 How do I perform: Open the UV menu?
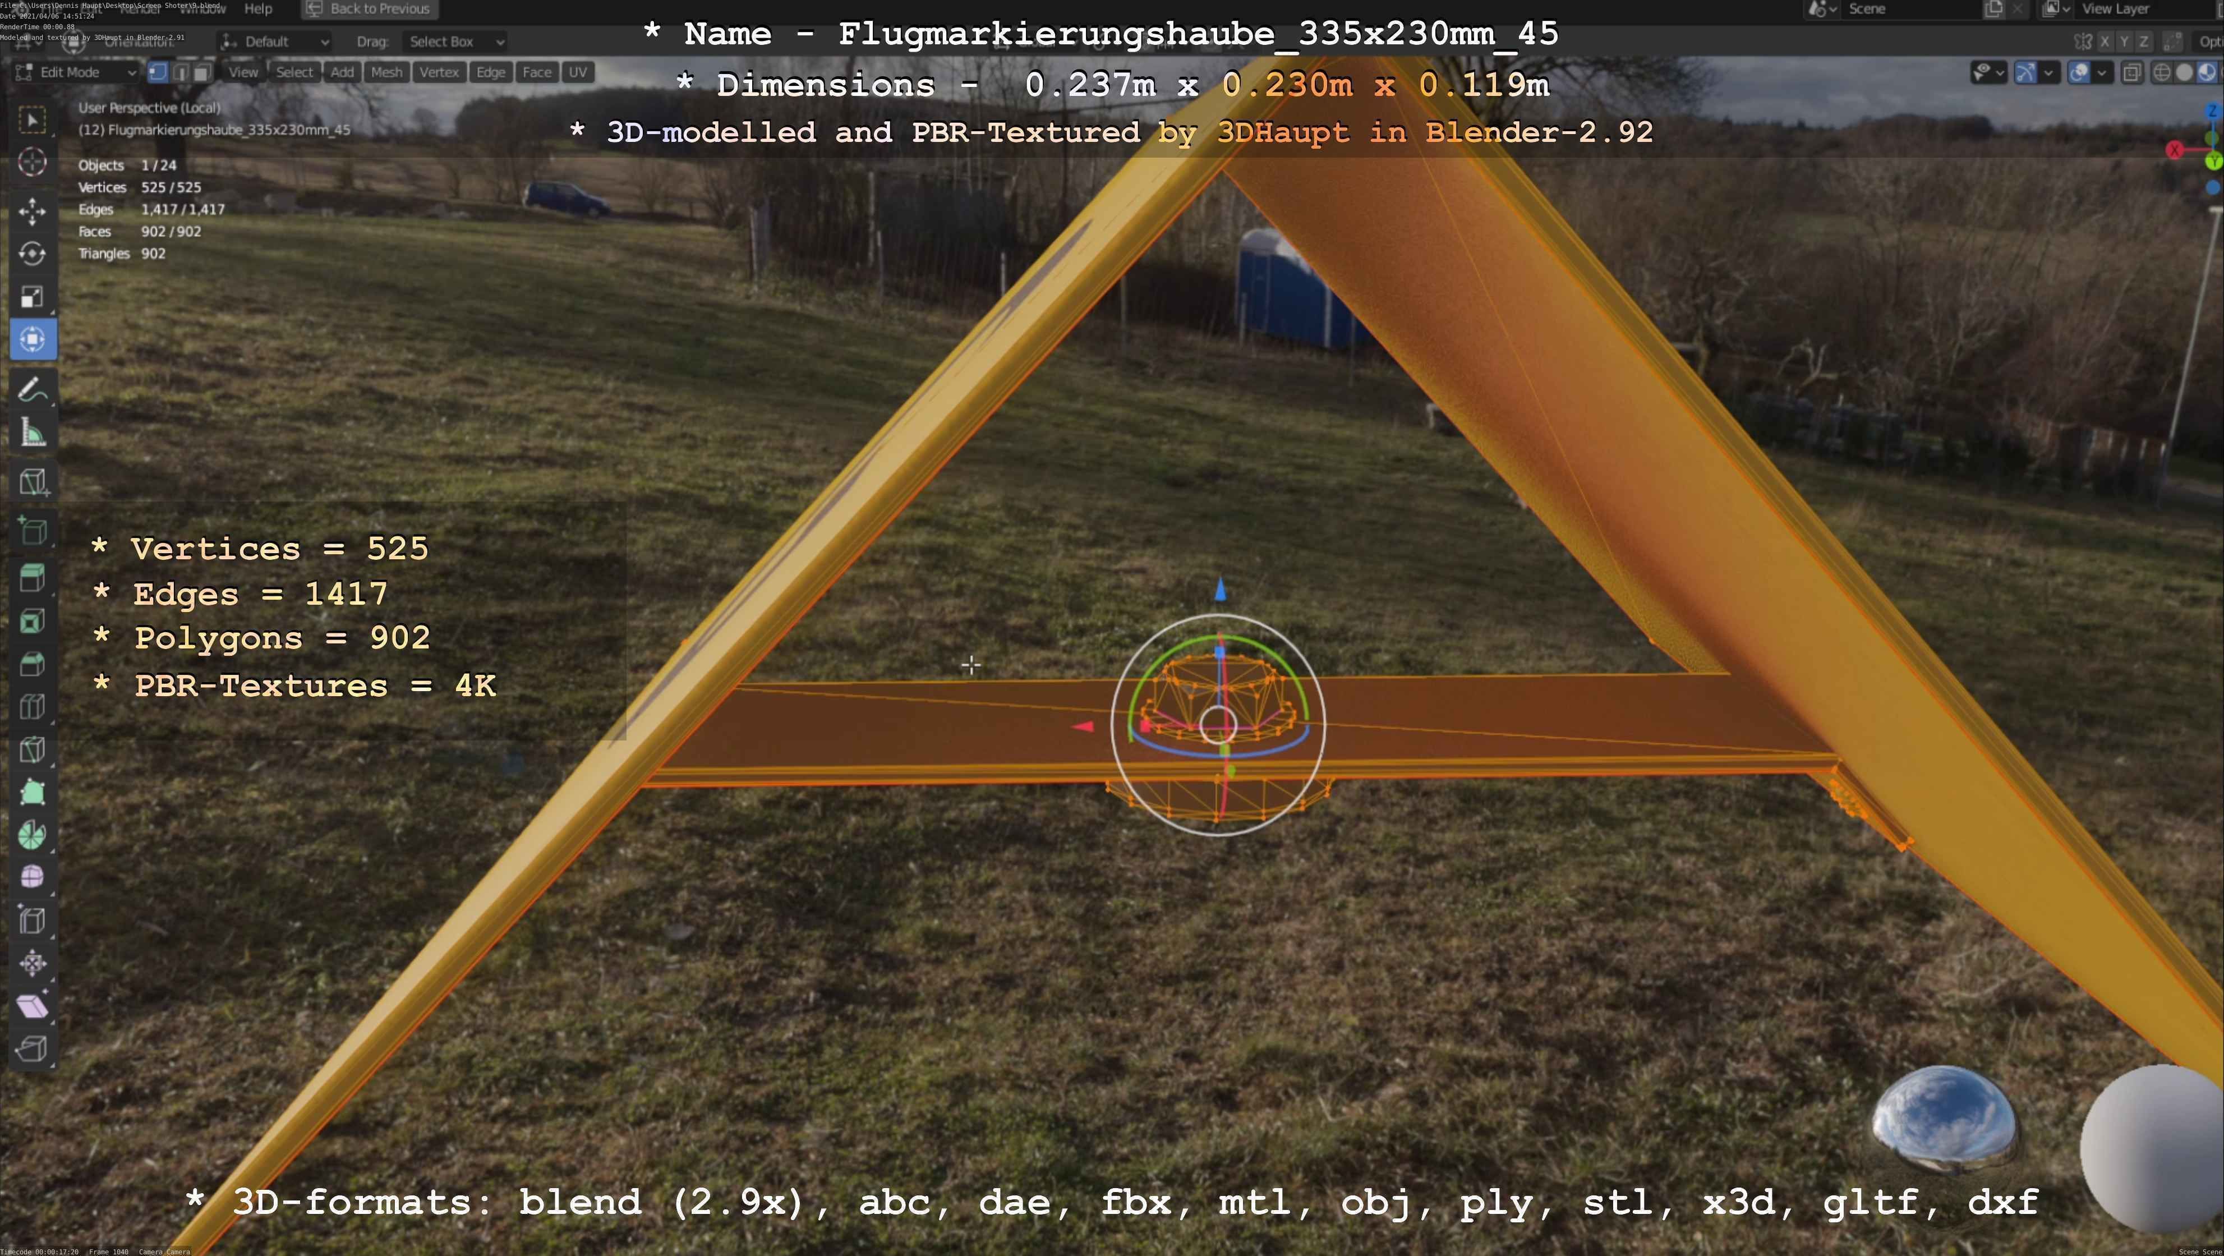point(578,72)
